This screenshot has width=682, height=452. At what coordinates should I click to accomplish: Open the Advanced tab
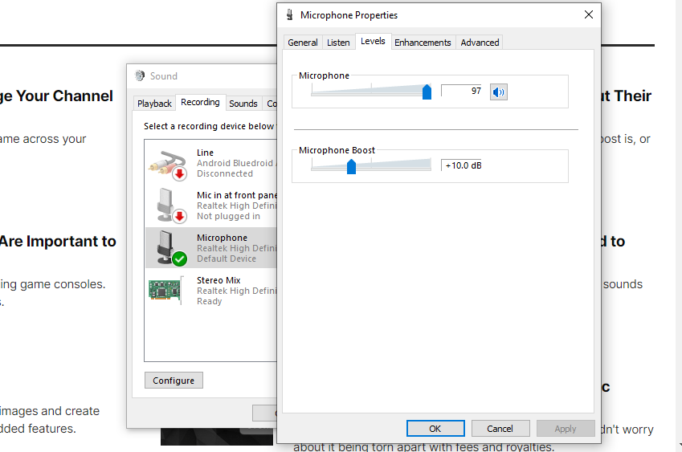click(480, 43)
